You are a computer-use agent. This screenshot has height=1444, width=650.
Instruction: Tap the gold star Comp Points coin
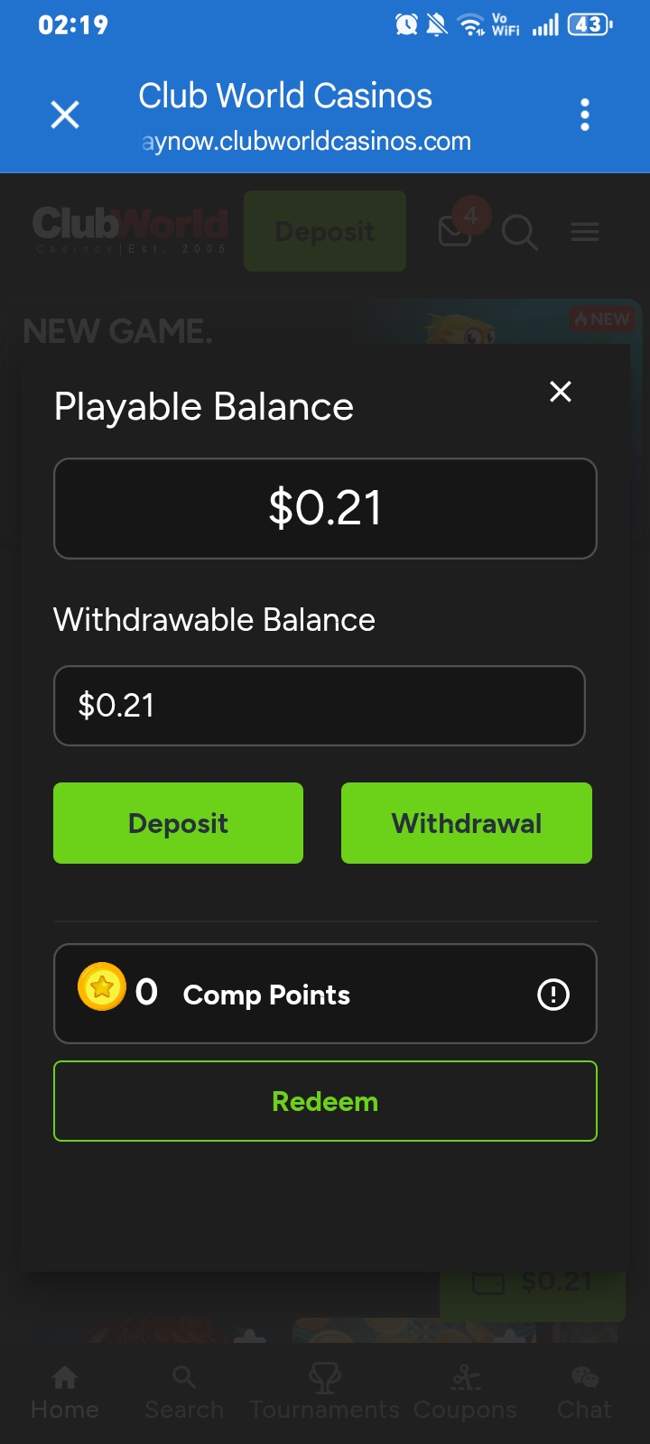(x=102, y=987)
